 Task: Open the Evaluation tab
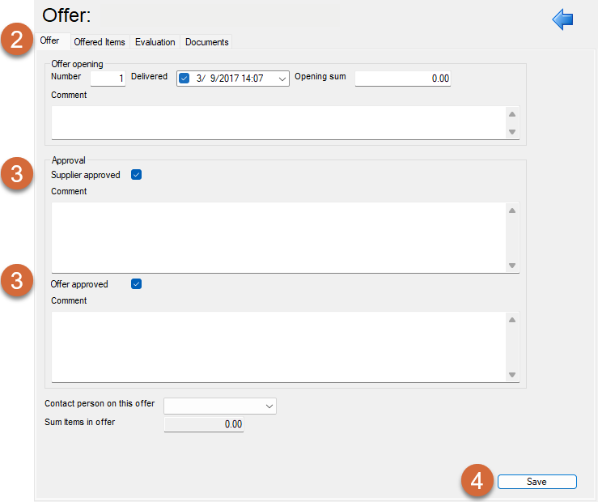pos(155,42)
